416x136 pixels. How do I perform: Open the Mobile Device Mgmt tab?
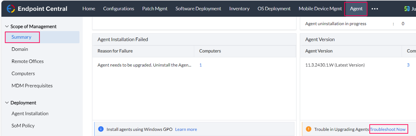pos(320,9)
